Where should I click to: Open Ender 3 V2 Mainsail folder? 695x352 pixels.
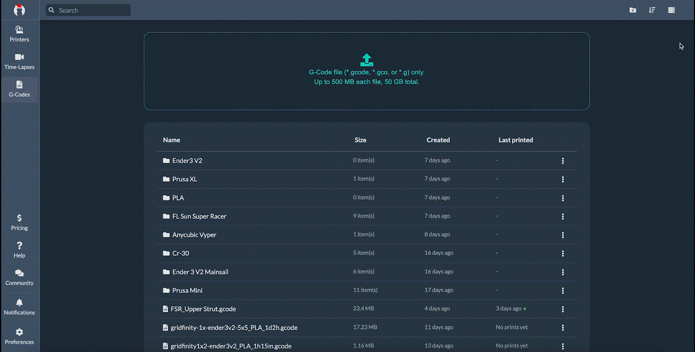[x=200, y=272]
